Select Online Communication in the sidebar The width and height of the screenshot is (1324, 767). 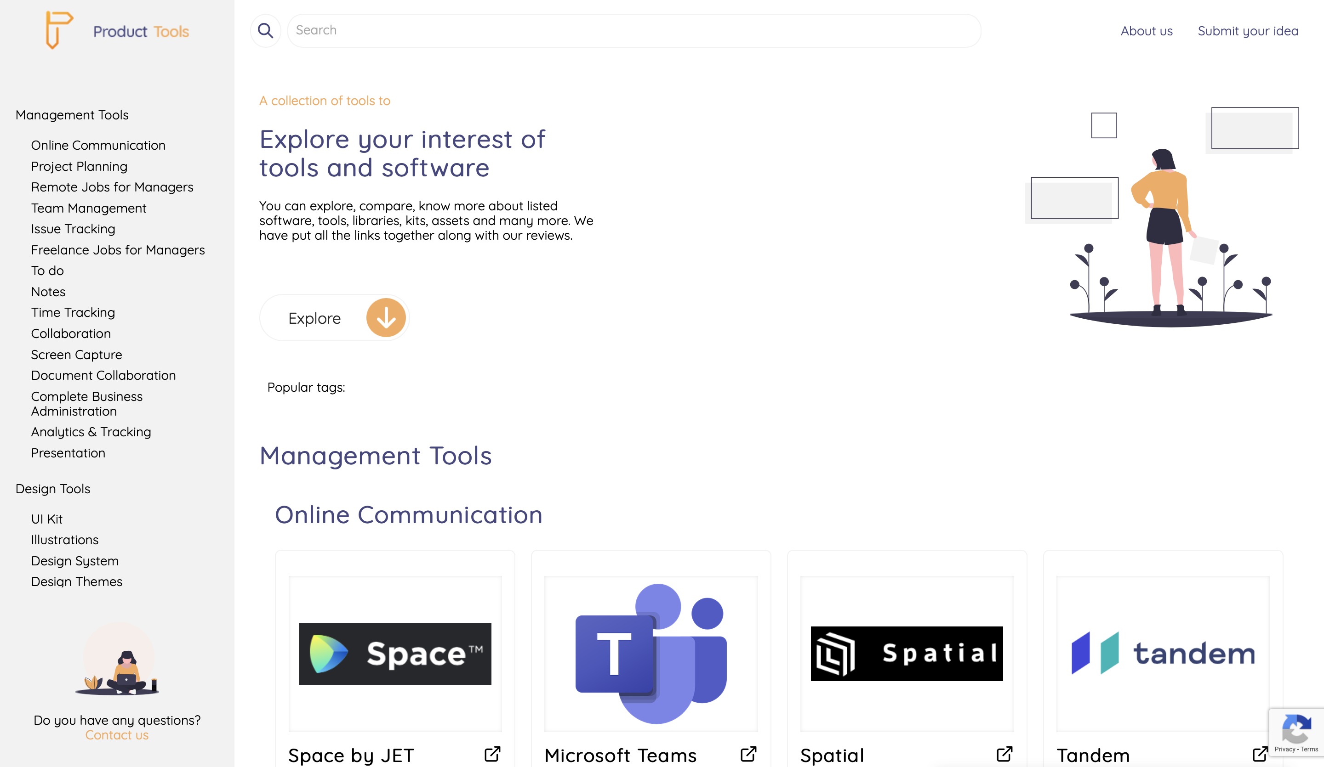(x=98, y=145)
